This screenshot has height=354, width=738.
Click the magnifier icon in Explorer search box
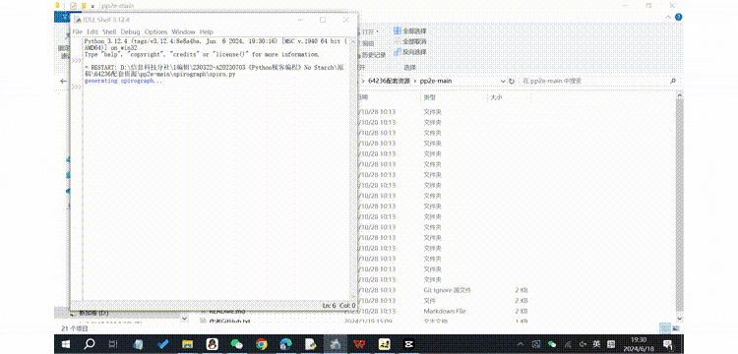click(x=673, y=81)
